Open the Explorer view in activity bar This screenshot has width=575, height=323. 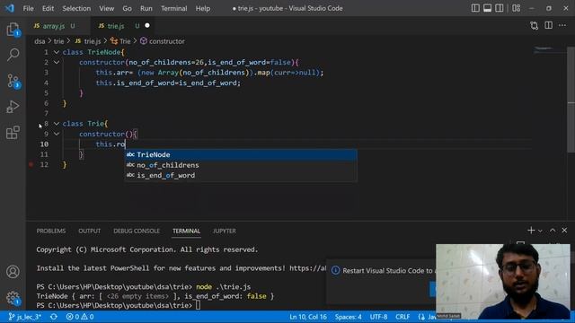13,30
